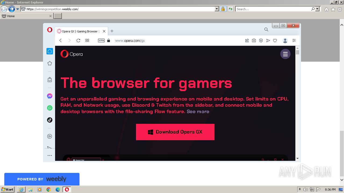Viewport: 344px width, 193px height.
Task: Toggle the VPN badge in the address bar
Action: [101, 40]
